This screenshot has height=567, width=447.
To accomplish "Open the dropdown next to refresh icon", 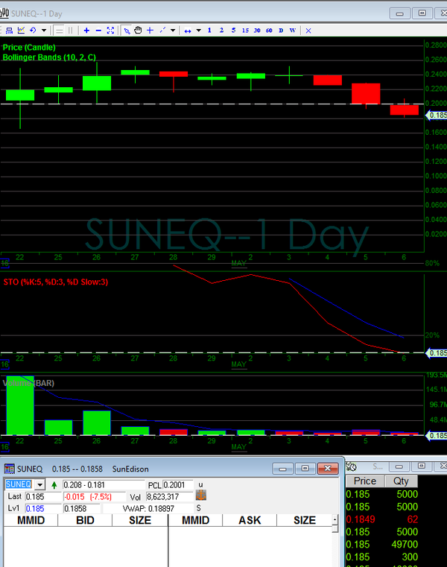I will coord(43,31).
